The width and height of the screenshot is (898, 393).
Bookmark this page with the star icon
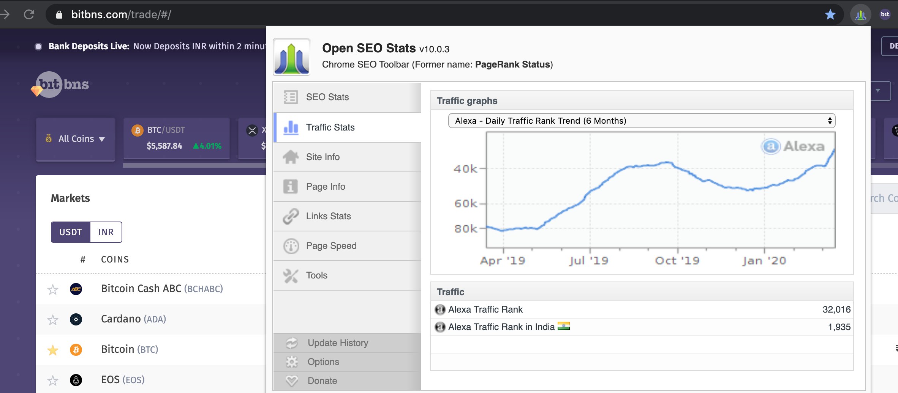coord(830,14)
